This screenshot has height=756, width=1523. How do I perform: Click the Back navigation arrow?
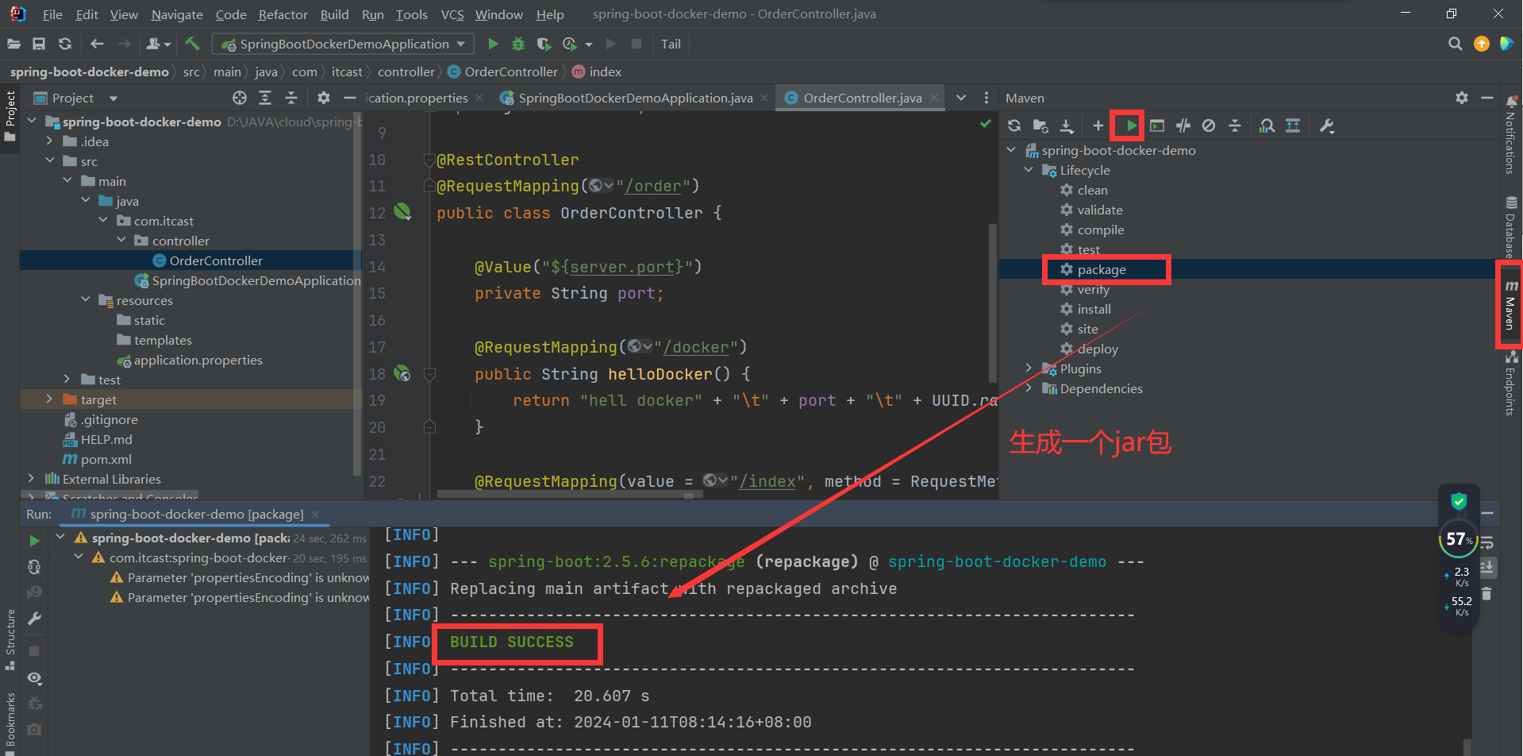tap(97, 44)
